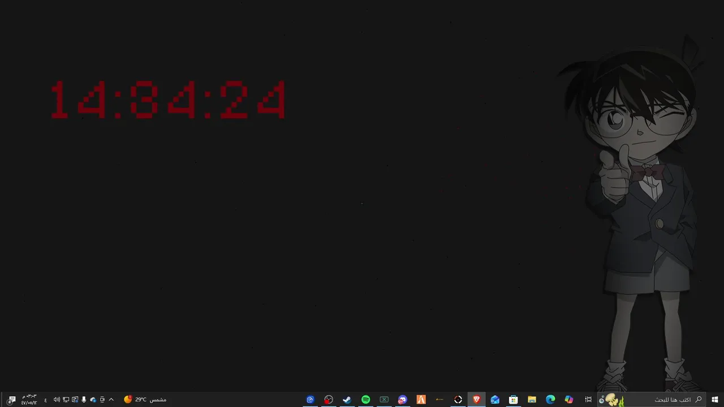The image size is (724, 407).
Task: Open Microsoft Store from the taskbar
Action: point(513,400)
